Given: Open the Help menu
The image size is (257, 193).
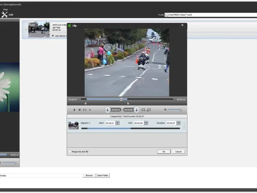Looking at the screenshot, I should 5,9.
